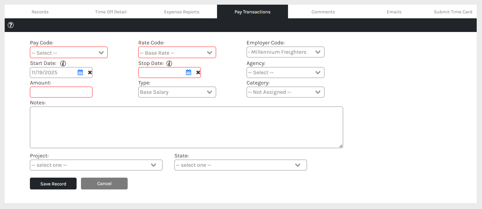Expand the Project select one dropdown

pyautogui.click(x=96, y=165)
